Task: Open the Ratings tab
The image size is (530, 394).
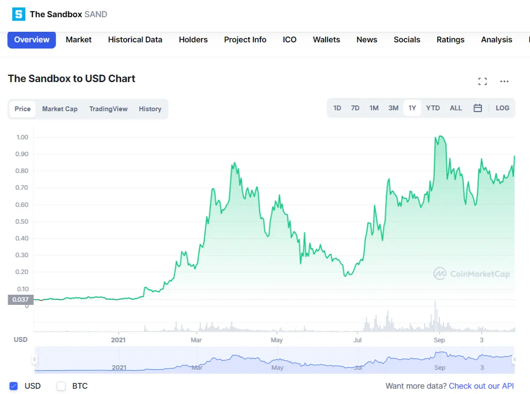Action: click(x=450, y=40)
